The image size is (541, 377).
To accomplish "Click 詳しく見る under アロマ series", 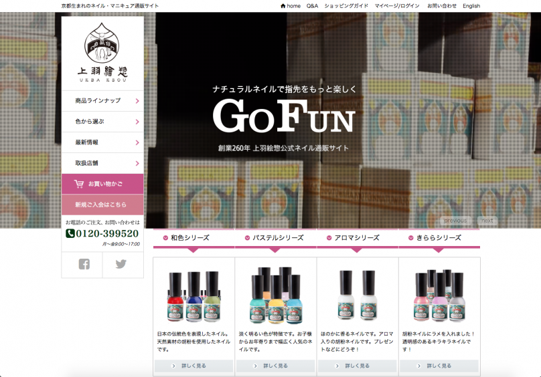I will click(357, 366).
